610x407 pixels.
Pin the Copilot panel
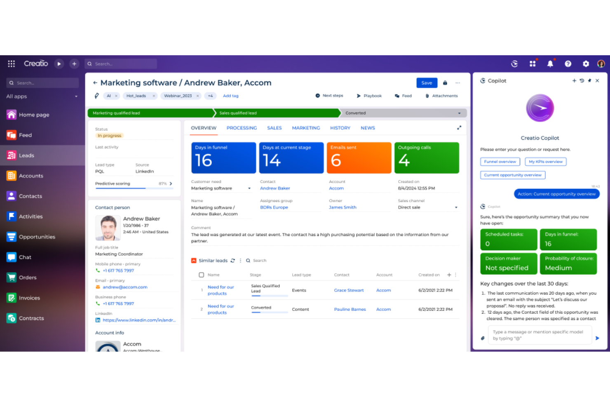[590, 81]
